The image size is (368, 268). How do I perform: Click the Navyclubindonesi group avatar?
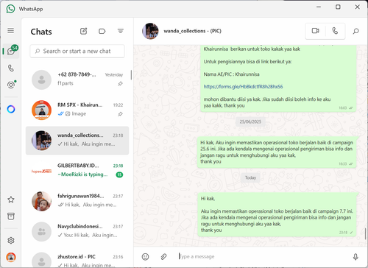(x=42, y=232)
